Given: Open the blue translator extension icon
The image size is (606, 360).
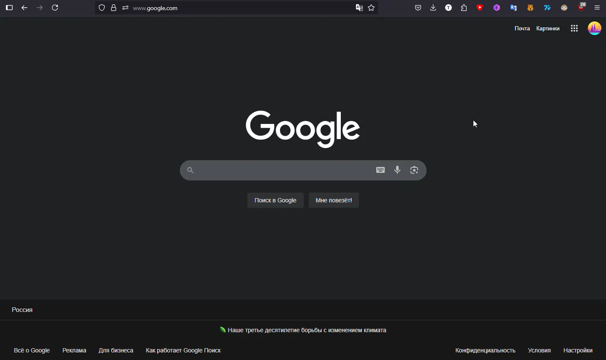Looking at the screenshot, I should click(x=514, y=8).
